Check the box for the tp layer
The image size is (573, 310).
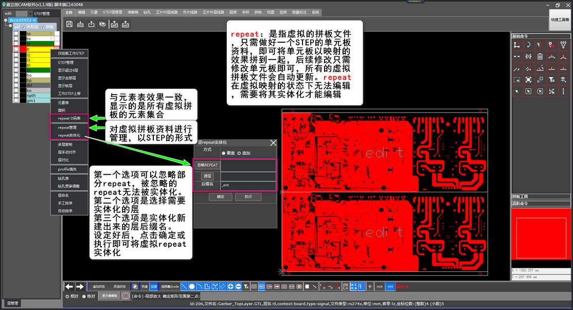(x=16, y=33)
